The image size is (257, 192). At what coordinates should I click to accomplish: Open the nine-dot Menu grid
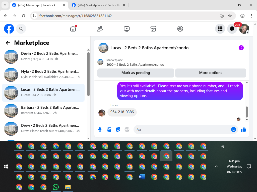(x=220, y=29)
